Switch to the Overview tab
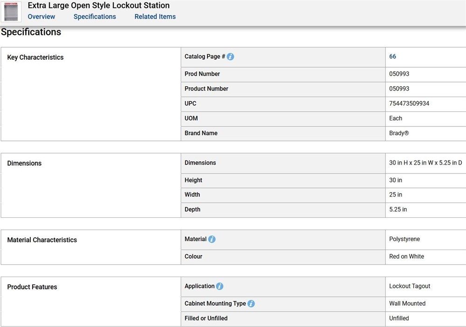 (41, 17)
